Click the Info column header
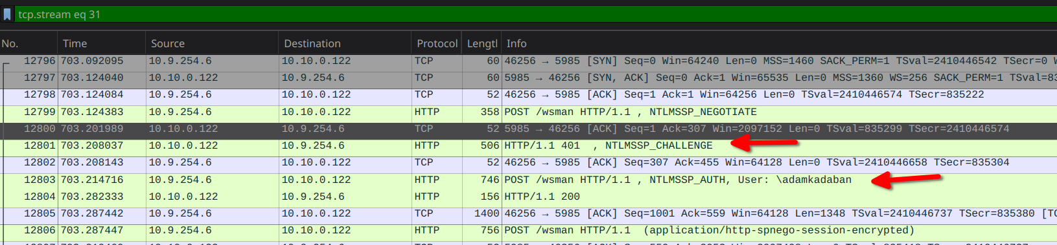Screen dimensions: 1057x245 click(x=780, y=43)
